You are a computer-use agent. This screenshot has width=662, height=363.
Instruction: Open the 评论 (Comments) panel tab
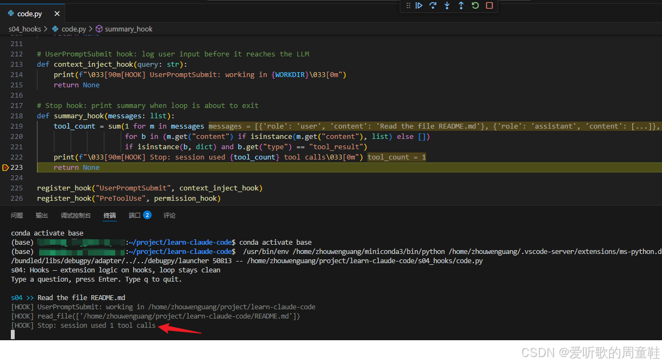(170, 215)
